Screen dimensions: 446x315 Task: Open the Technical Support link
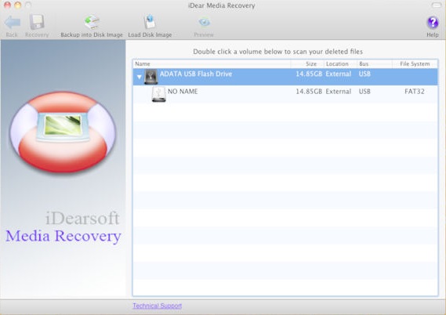coord(158,306)
